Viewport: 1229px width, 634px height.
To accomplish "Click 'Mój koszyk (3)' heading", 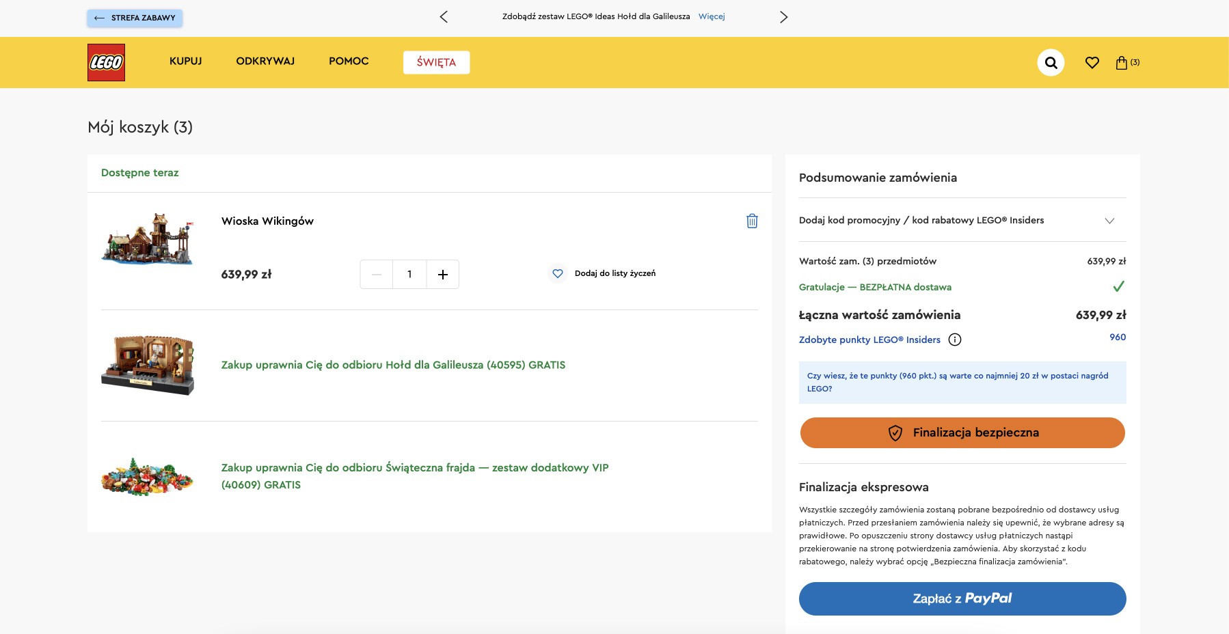I will pyautogui.click(x=140, y=127).
